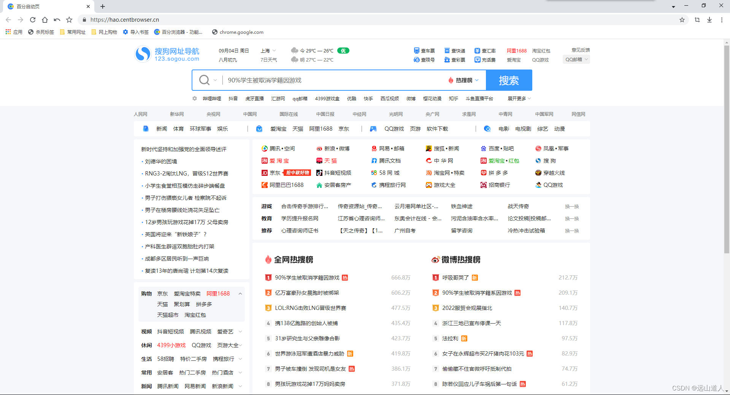Open the downloads arrow icon

coord(709,20)
